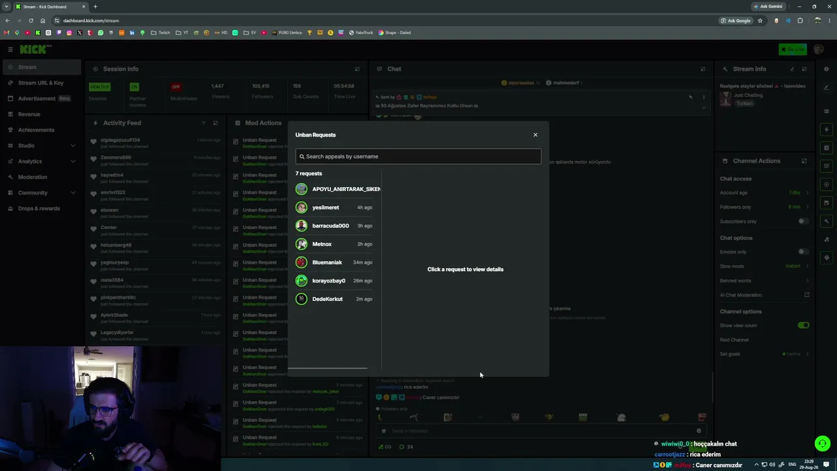Open pinned message options three-dot menu

pos(704,97)
